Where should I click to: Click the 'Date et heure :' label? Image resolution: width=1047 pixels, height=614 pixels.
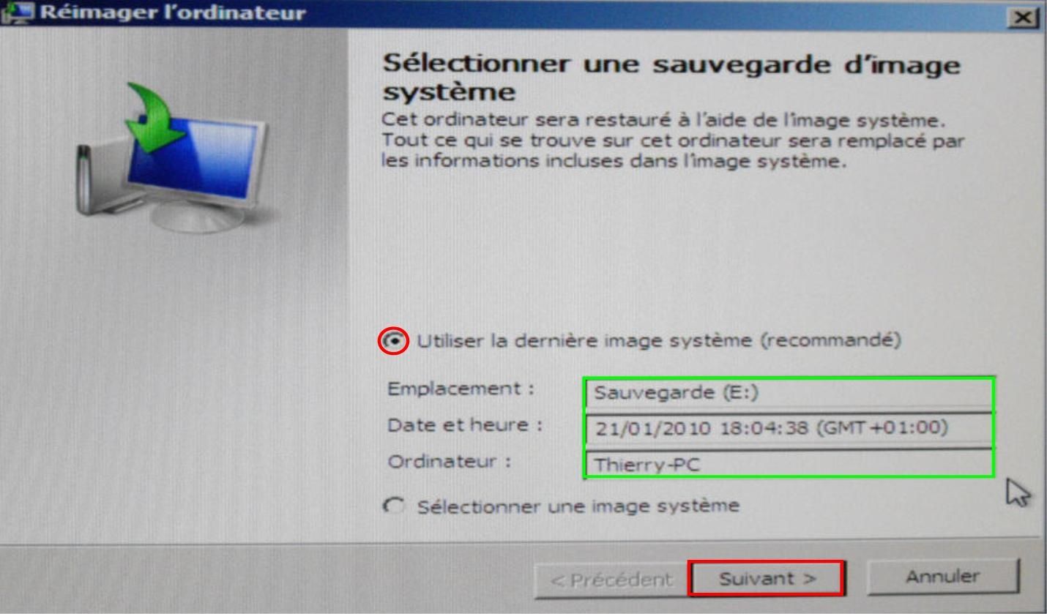[x=465, y=425]
